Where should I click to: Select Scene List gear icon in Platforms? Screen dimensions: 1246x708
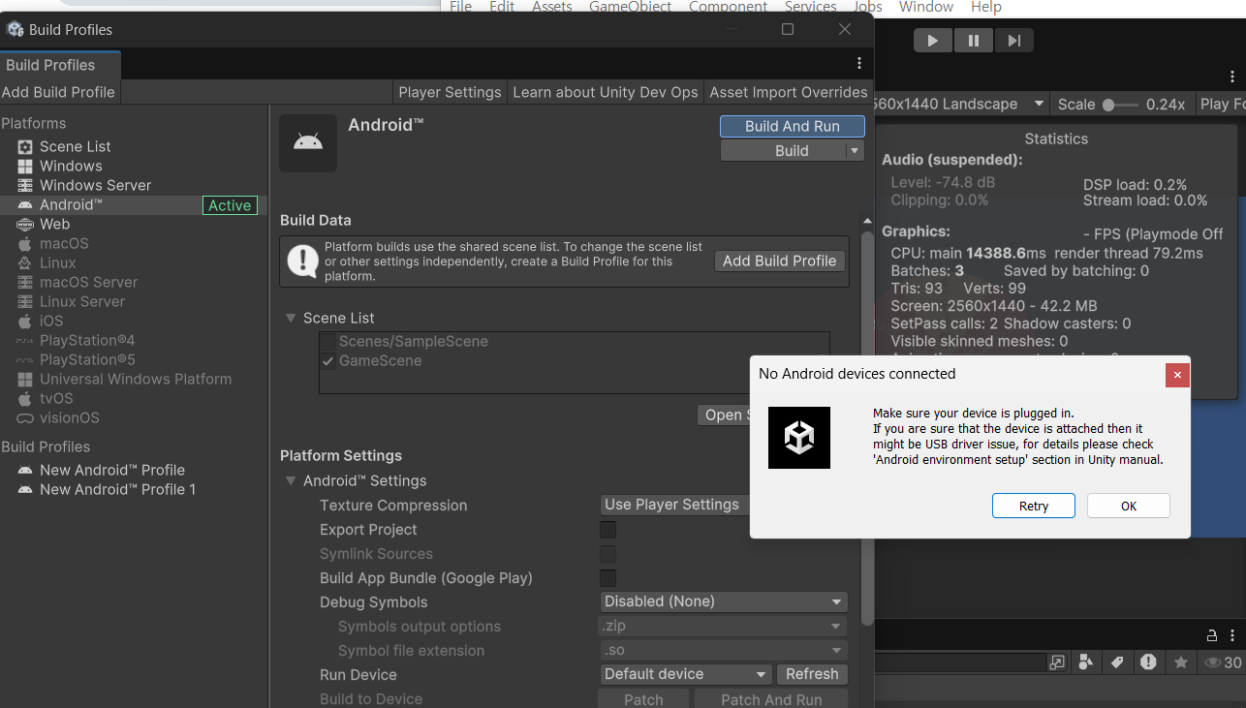click(24, 146)
